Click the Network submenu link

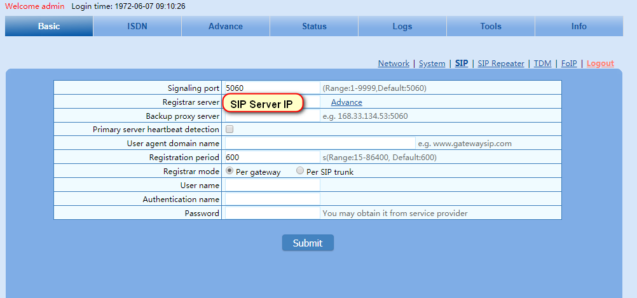coord(394,64)
